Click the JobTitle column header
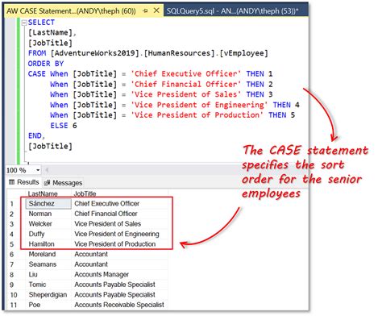The width and height of the screenshot is (382, 316). [x=120, y=193]
